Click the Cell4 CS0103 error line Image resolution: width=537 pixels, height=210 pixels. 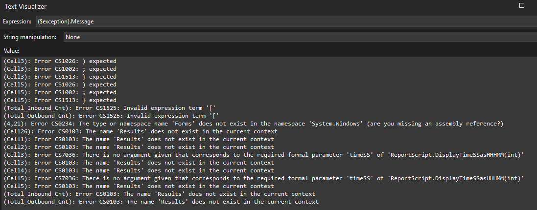(138, 170)
